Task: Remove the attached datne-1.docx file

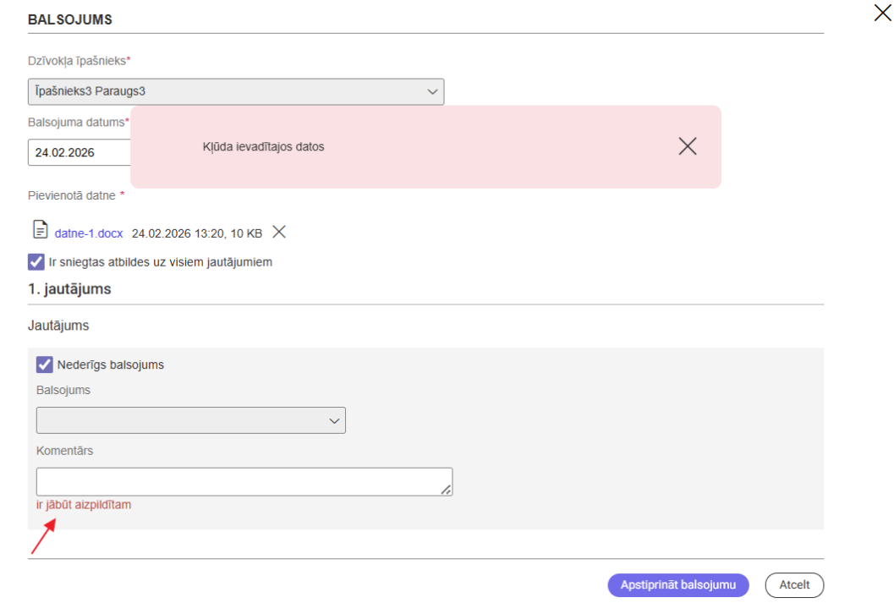Action: (279, 232)
